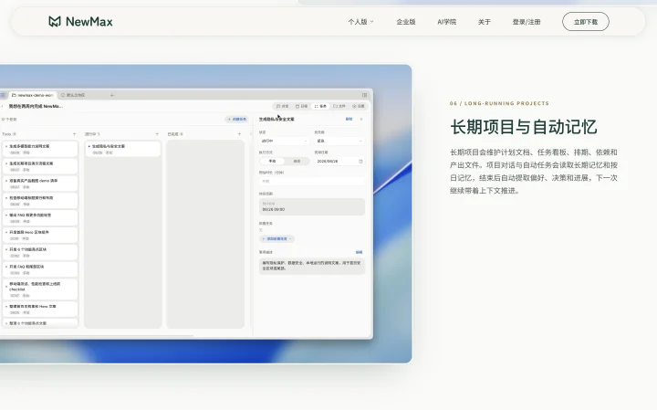The image size is (657, 410).
Task: Click the NewMax logo in header
Action: tap(80, 21)
